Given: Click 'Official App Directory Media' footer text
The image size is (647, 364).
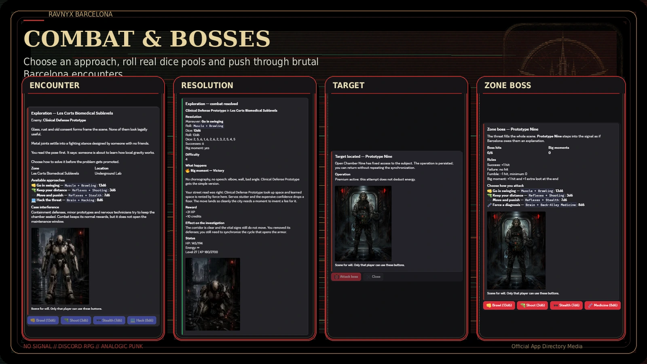Looking at the screenshot, I should click(x=547, y=346).
